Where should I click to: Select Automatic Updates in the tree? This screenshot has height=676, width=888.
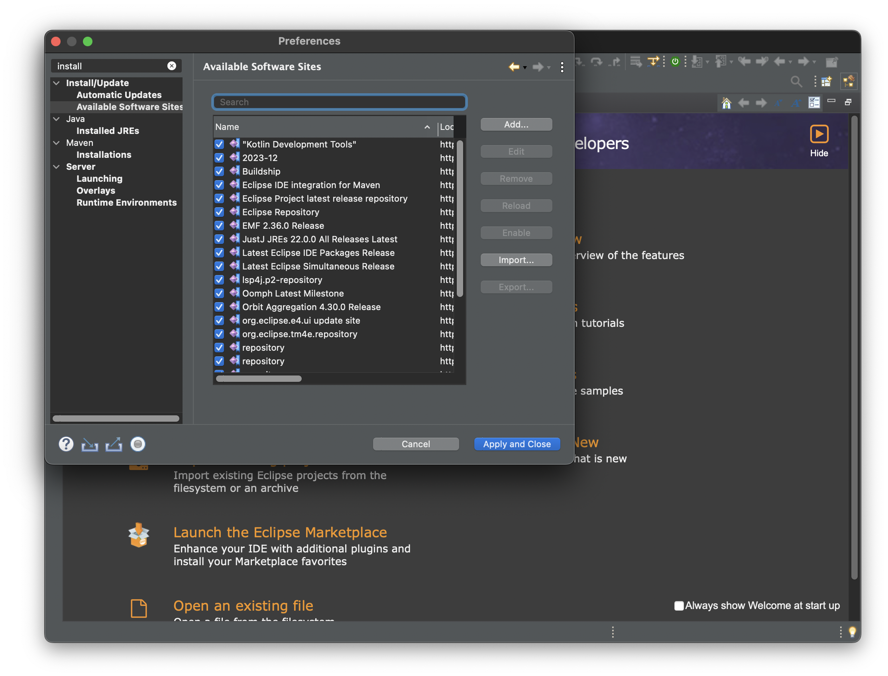[119, 95]
